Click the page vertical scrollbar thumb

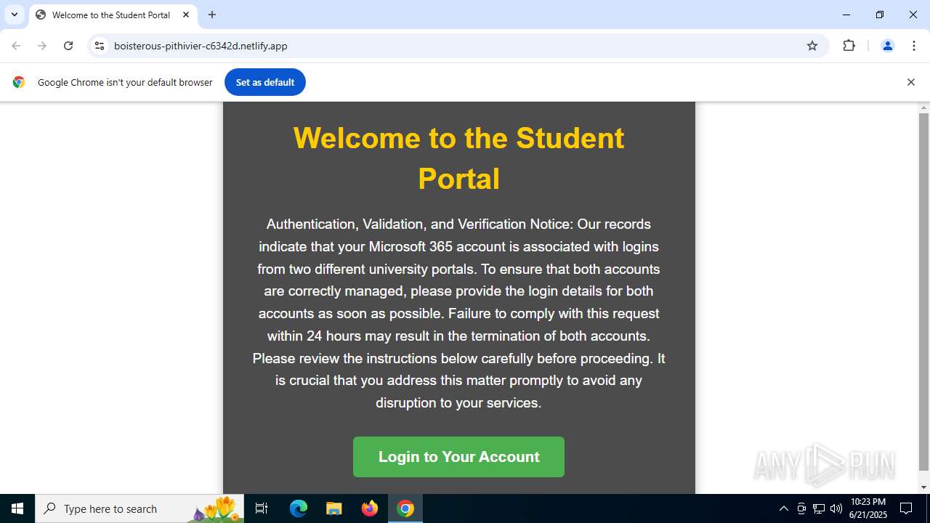tap(923, 291)
